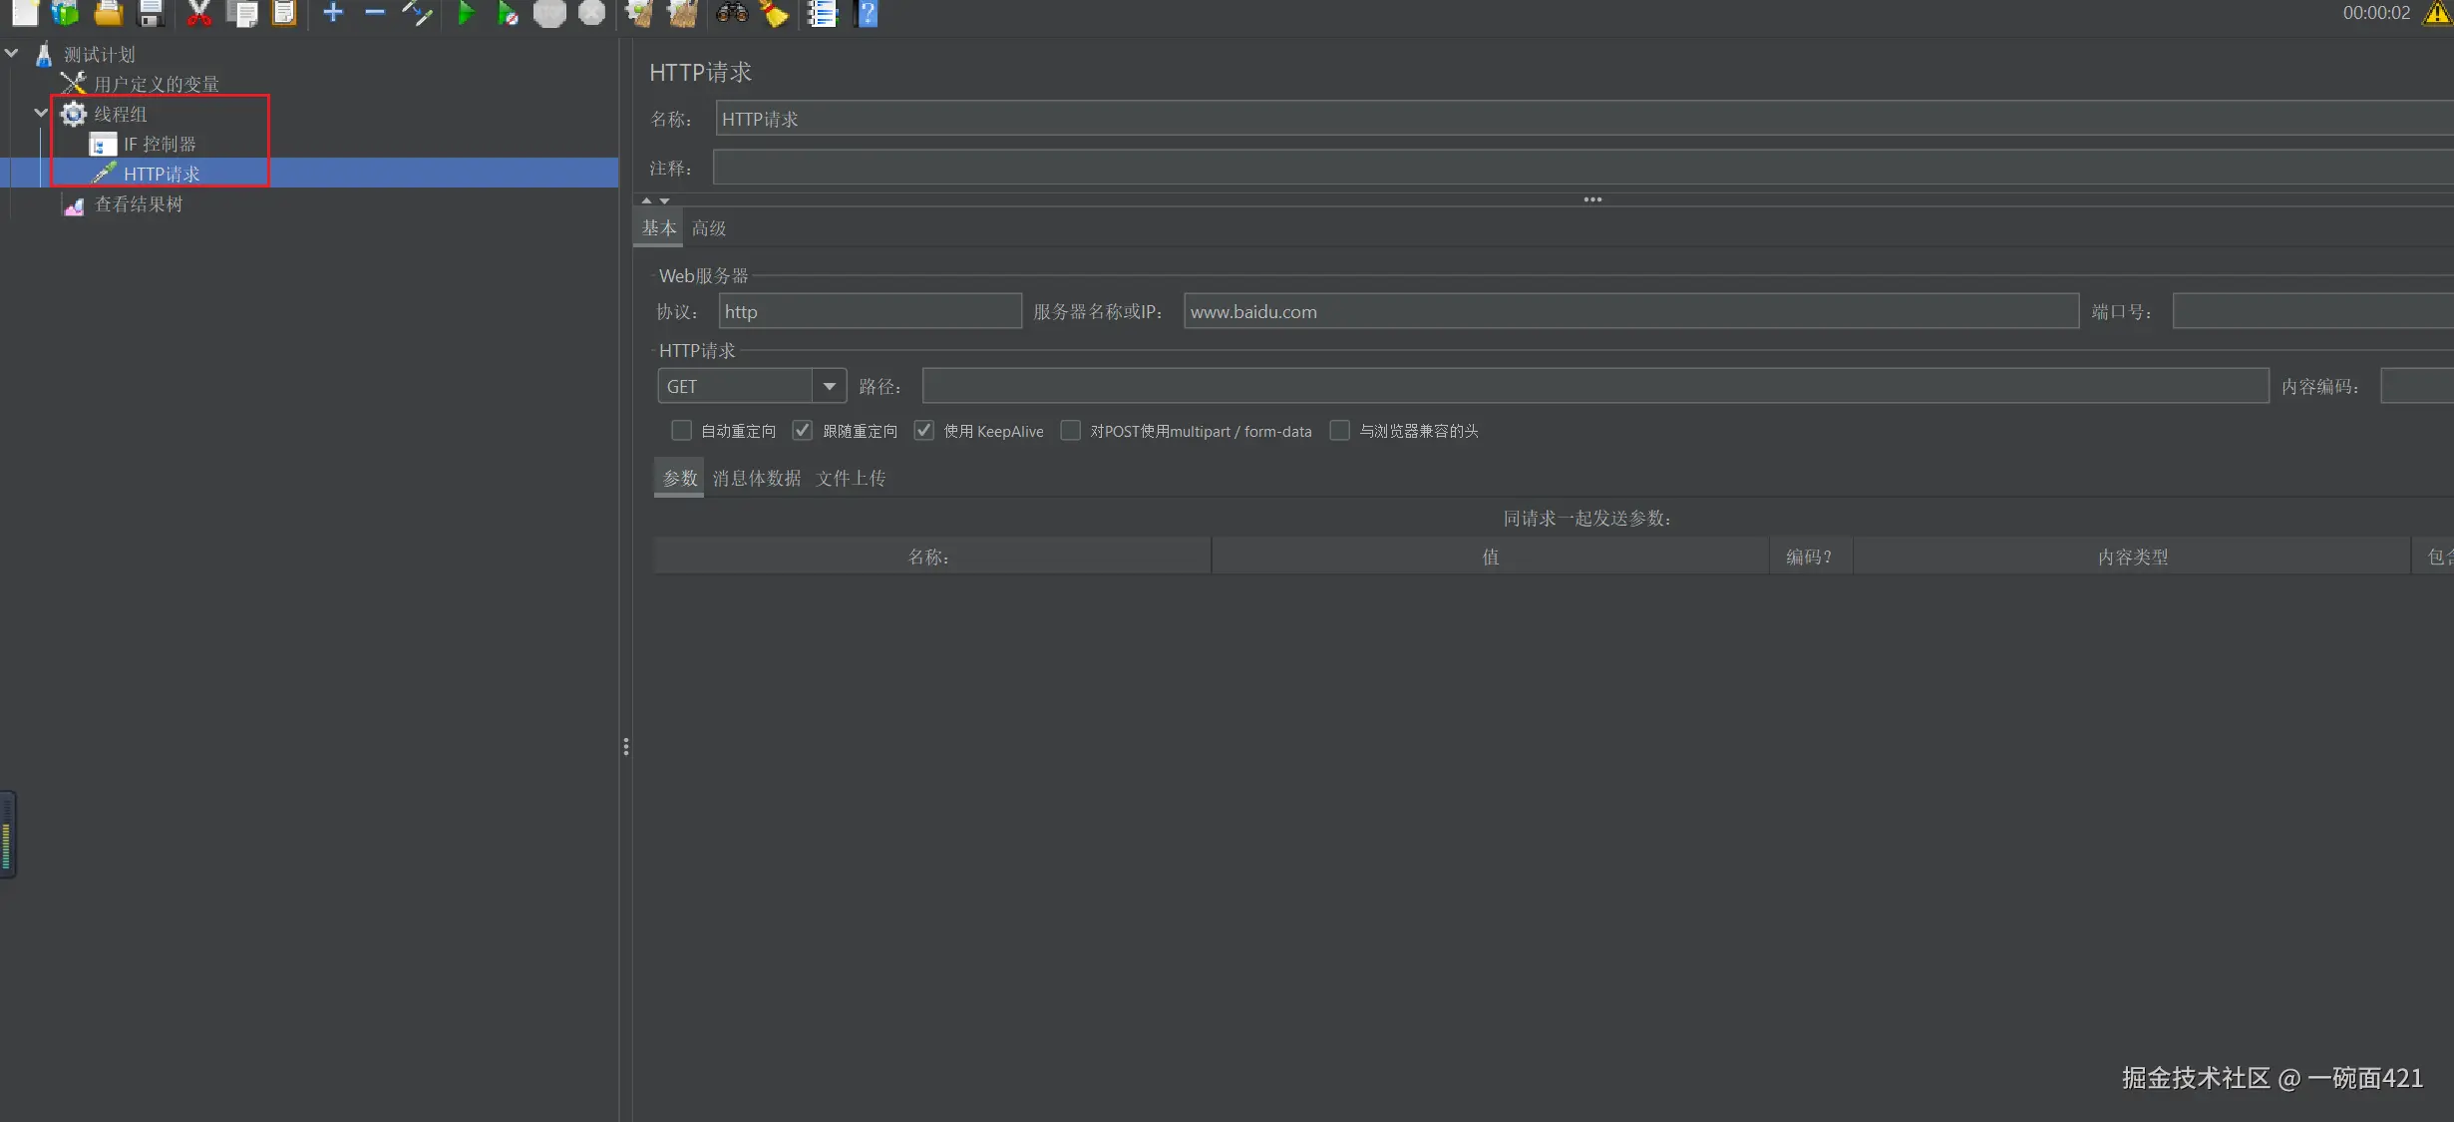Select 查看结果树 in the tree

(138, 204)
